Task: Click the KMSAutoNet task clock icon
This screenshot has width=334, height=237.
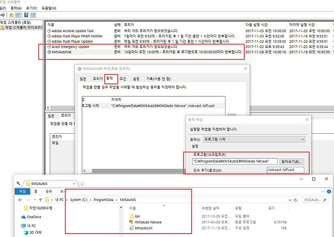Action: (49, 52)
